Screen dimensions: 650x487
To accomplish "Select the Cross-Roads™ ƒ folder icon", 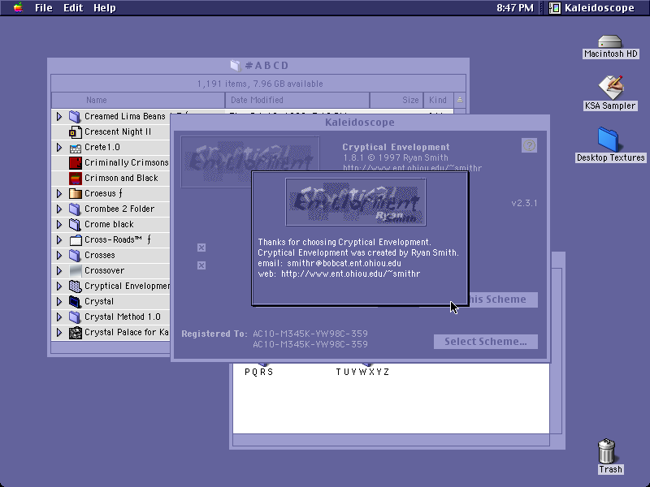I will [75, 239].
